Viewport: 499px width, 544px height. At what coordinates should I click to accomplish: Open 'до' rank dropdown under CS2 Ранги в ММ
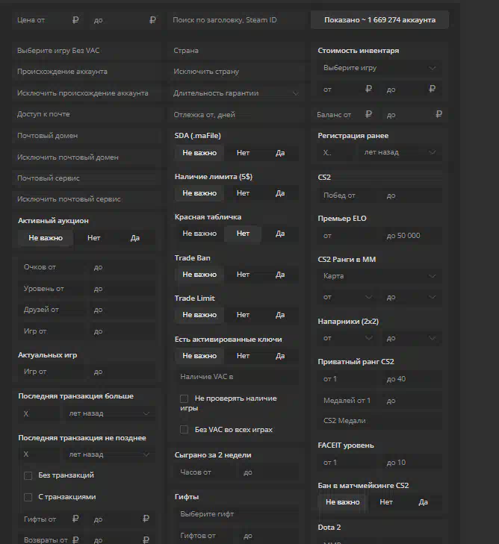coord(412,297)
